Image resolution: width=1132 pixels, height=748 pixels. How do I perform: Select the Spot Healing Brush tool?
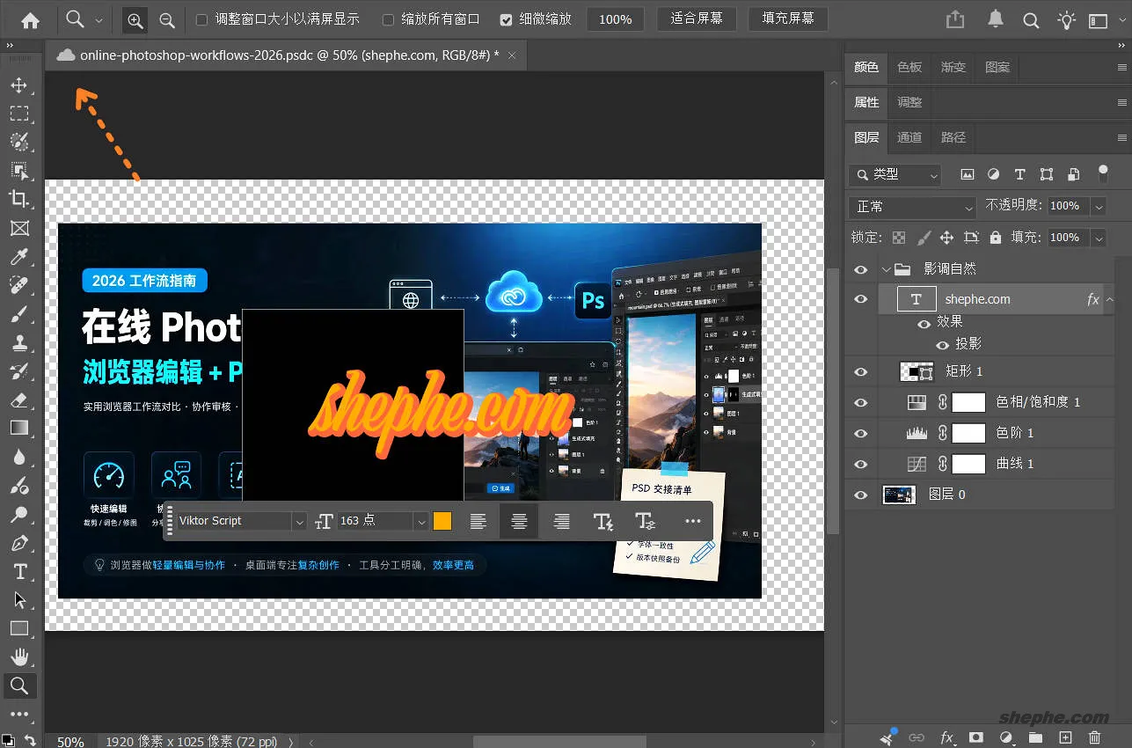18,285
